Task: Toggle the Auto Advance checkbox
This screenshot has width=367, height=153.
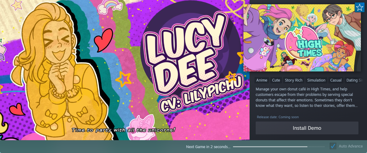Action: [333, 146]
